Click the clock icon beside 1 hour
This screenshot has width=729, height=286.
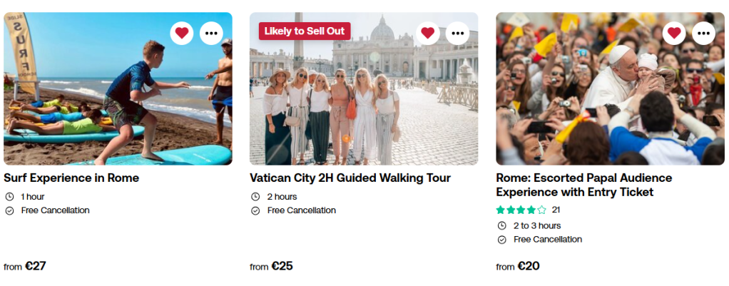tap(9, 197)
